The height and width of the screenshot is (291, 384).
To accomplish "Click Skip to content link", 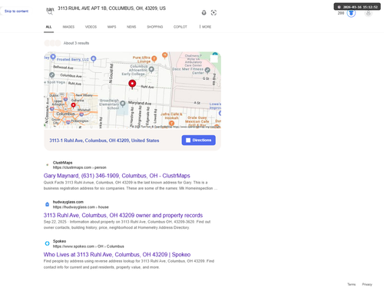I will tap(16, 12).
